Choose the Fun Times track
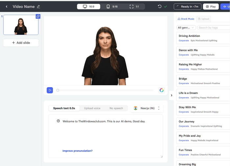This screenshot has height=166, width=230. (203, 152)
